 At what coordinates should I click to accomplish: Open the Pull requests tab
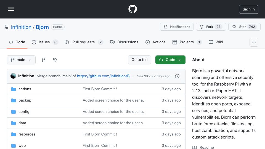click(x=84, y=42)
